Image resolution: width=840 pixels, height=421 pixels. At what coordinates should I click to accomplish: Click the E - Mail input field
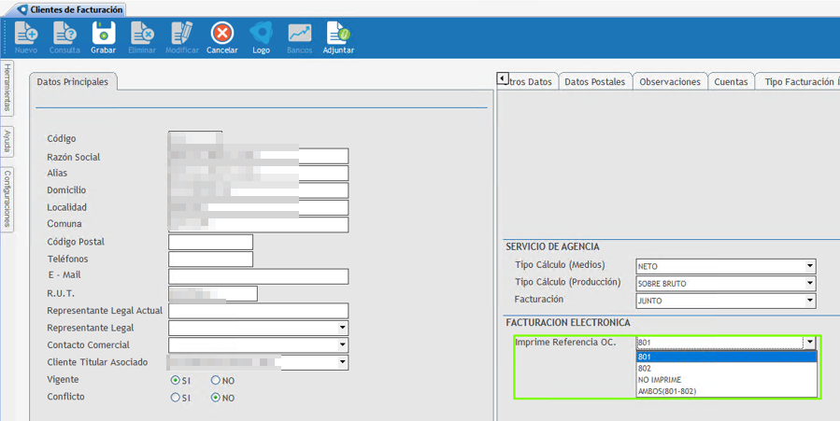(x=258, y=276)
